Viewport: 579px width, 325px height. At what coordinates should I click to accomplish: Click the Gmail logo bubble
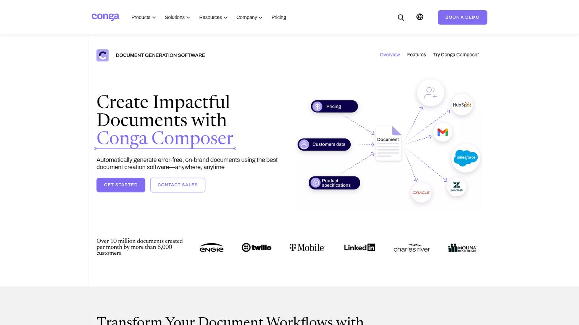(x=442, y=132)
